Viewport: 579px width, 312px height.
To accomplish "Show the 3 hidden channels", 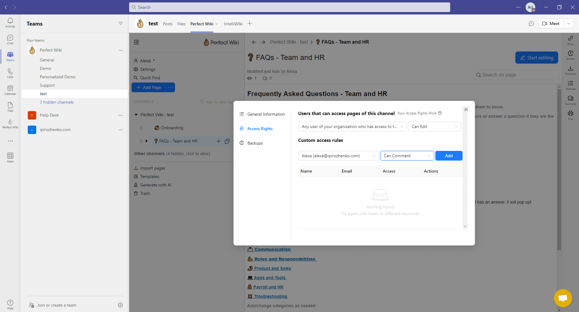I will 57,102.
